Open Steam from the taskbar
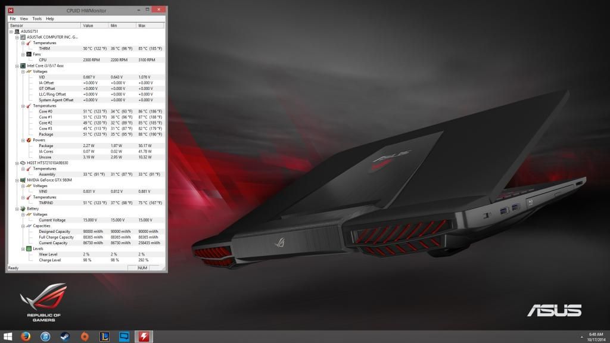The height and width of the screenshot is (343, 610). [x=65, y=336]
